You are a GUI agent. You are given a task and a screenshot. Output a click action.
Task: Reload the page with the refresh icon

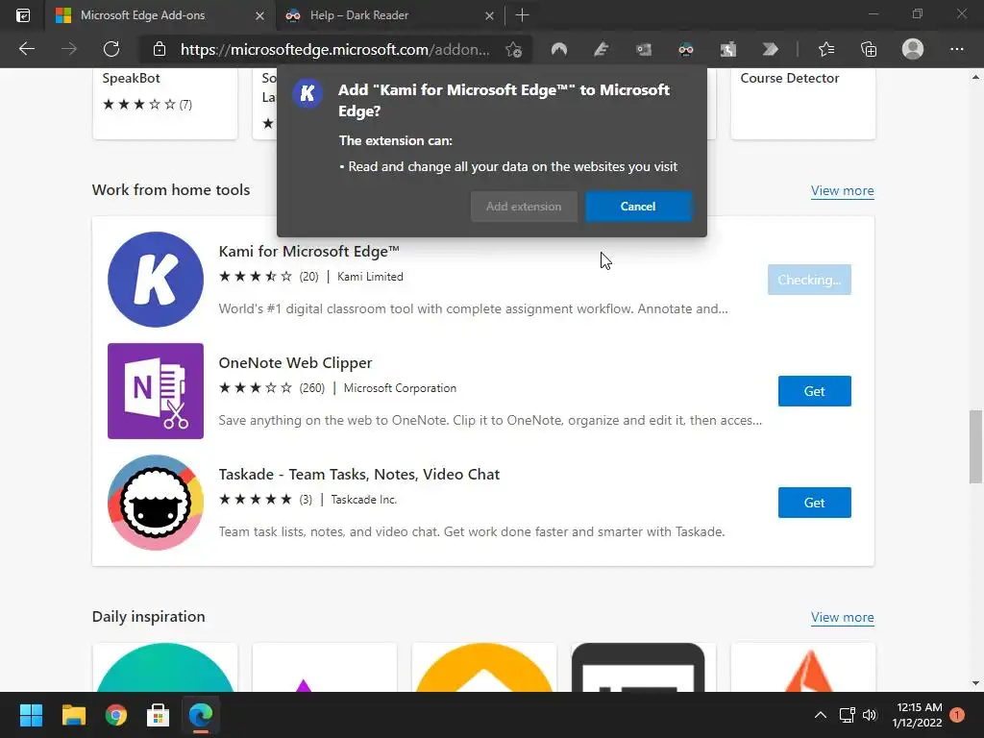[111, 49]
